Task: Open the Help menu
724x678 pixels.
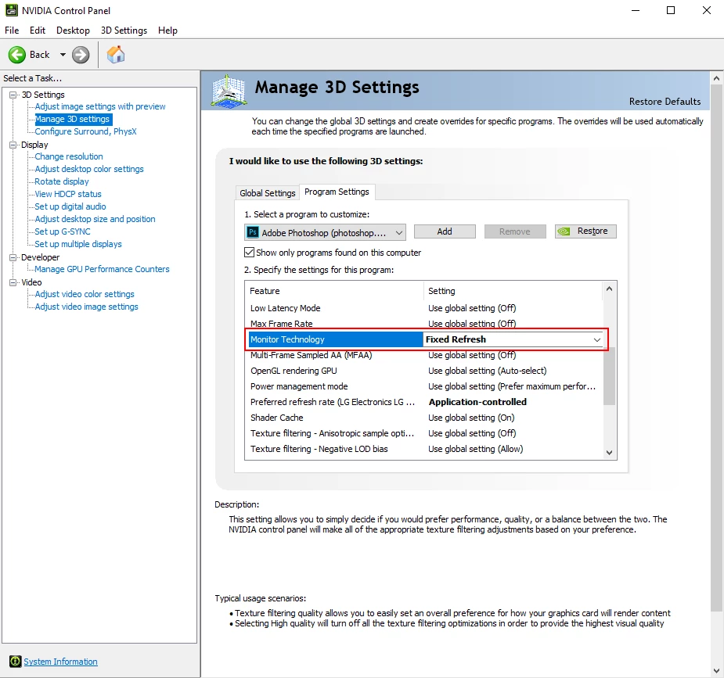Action: coord(167,30)
